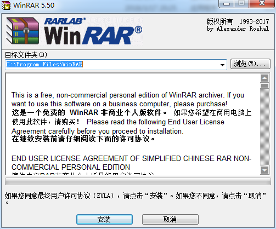
Task: Click the 浏览(W)... browse button
Action: click(250, 64)
